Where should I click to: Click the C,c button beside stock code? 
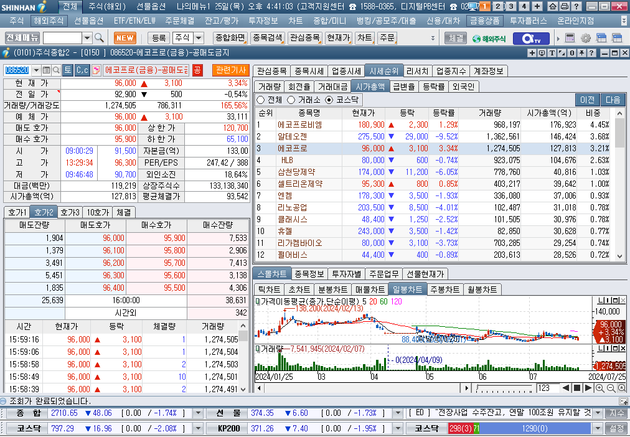82,70
